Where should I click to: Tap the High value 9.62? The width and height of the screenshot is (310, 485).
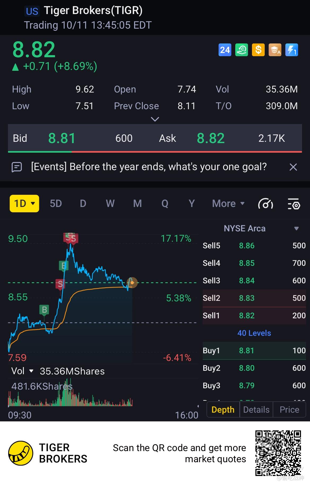(85, 89)
